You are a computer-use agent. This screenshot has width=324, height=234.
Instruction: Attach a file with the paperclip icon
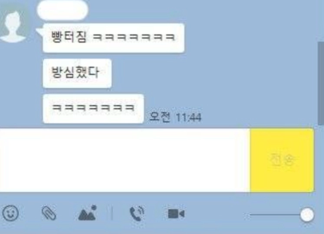pos(49,213)
